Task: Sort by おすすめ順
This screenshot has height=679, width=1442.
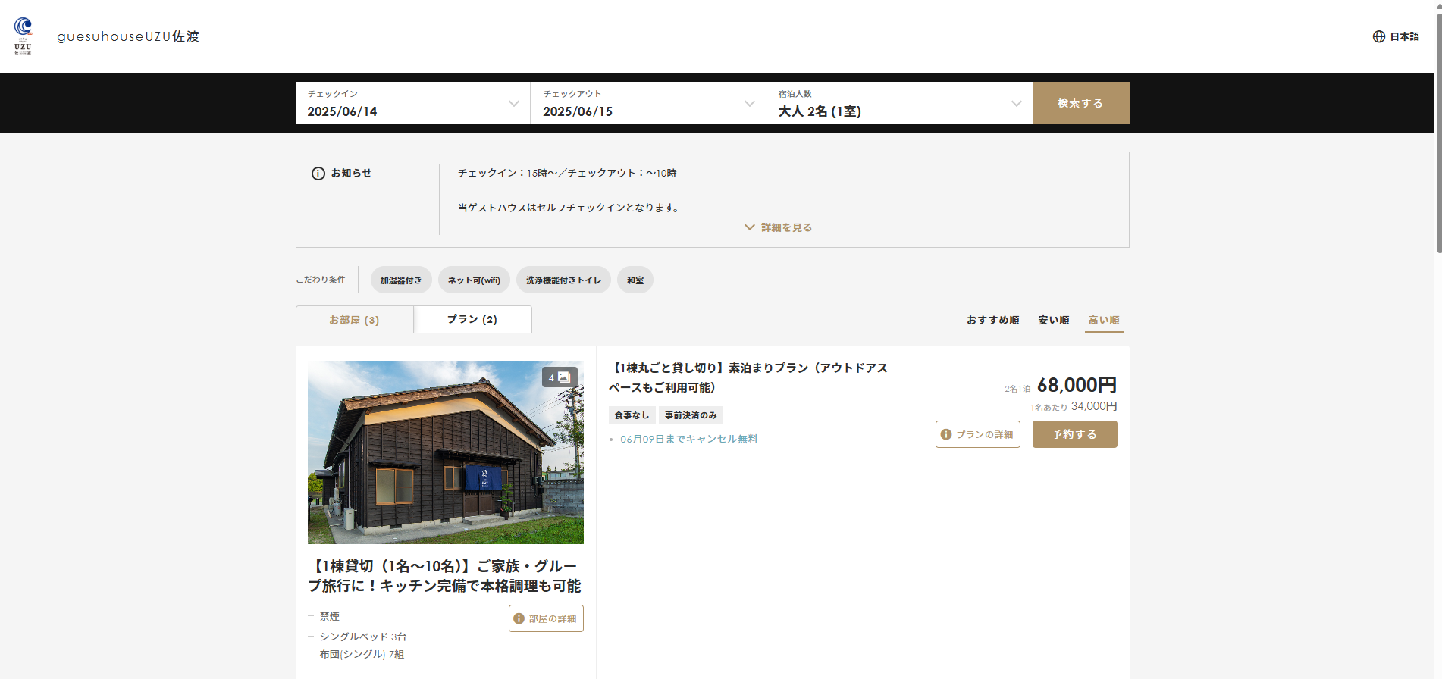Action: 992,320
